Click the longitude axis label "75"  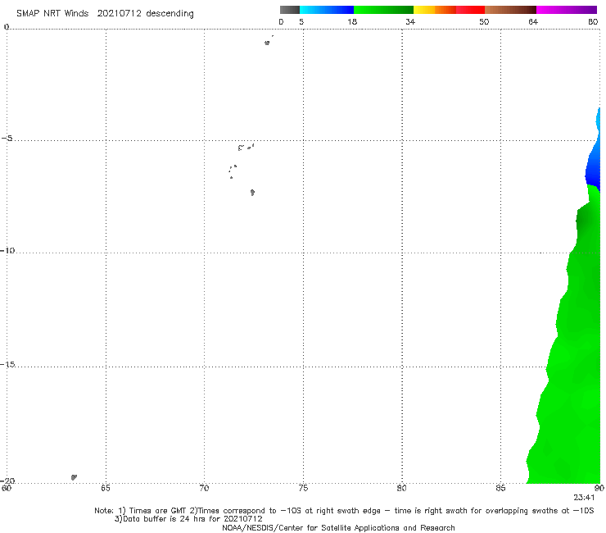point(303,488)
